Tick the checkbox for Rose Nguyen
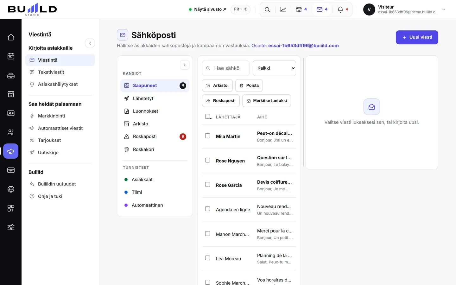 pos(208,160)
